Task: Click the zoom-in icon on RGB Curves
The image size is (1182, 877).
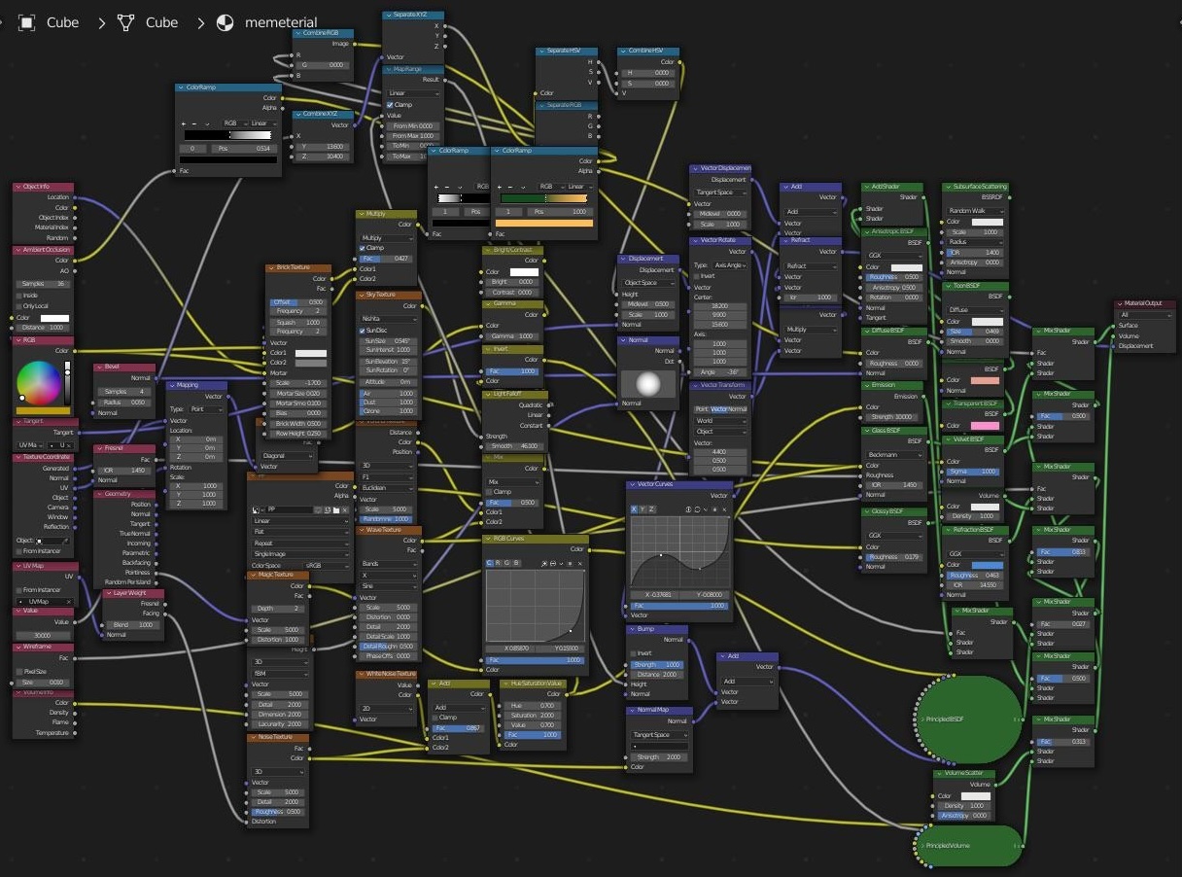Action: click(543, 563)
